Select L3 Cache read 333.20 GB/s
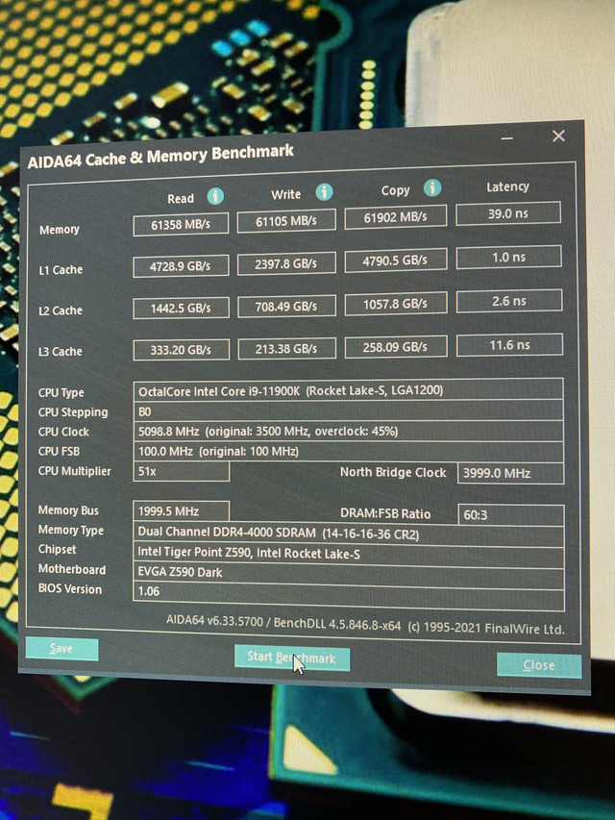 click(182, 350)
